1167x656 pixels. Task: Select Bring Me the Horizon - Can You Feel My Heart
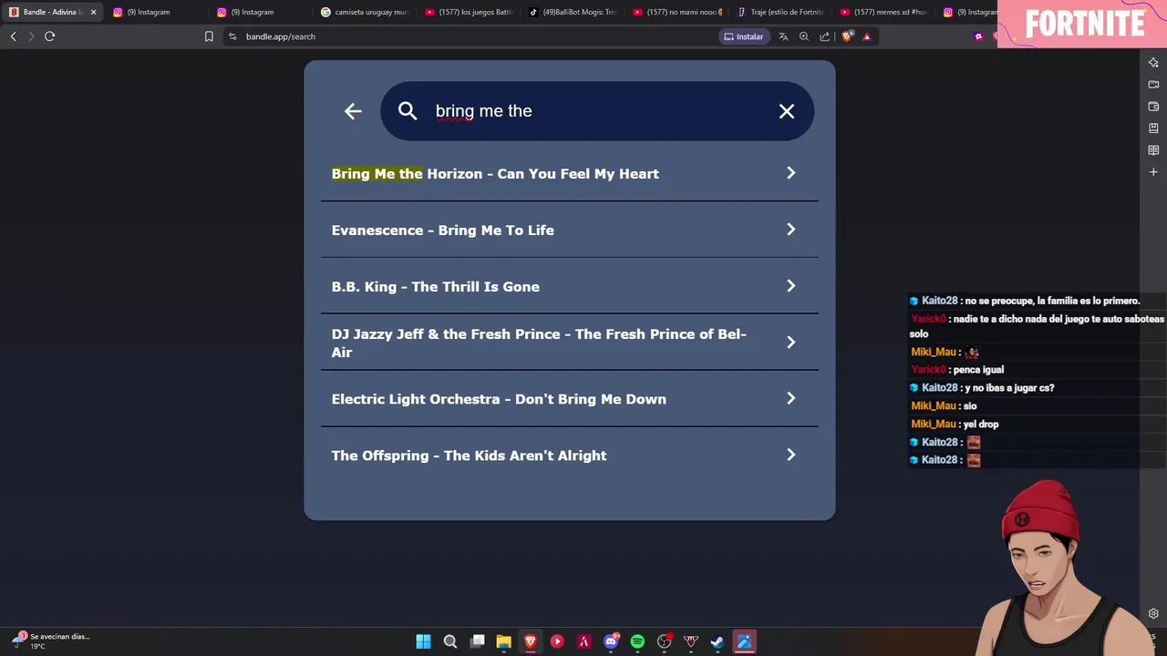click(x=570, y=173)
